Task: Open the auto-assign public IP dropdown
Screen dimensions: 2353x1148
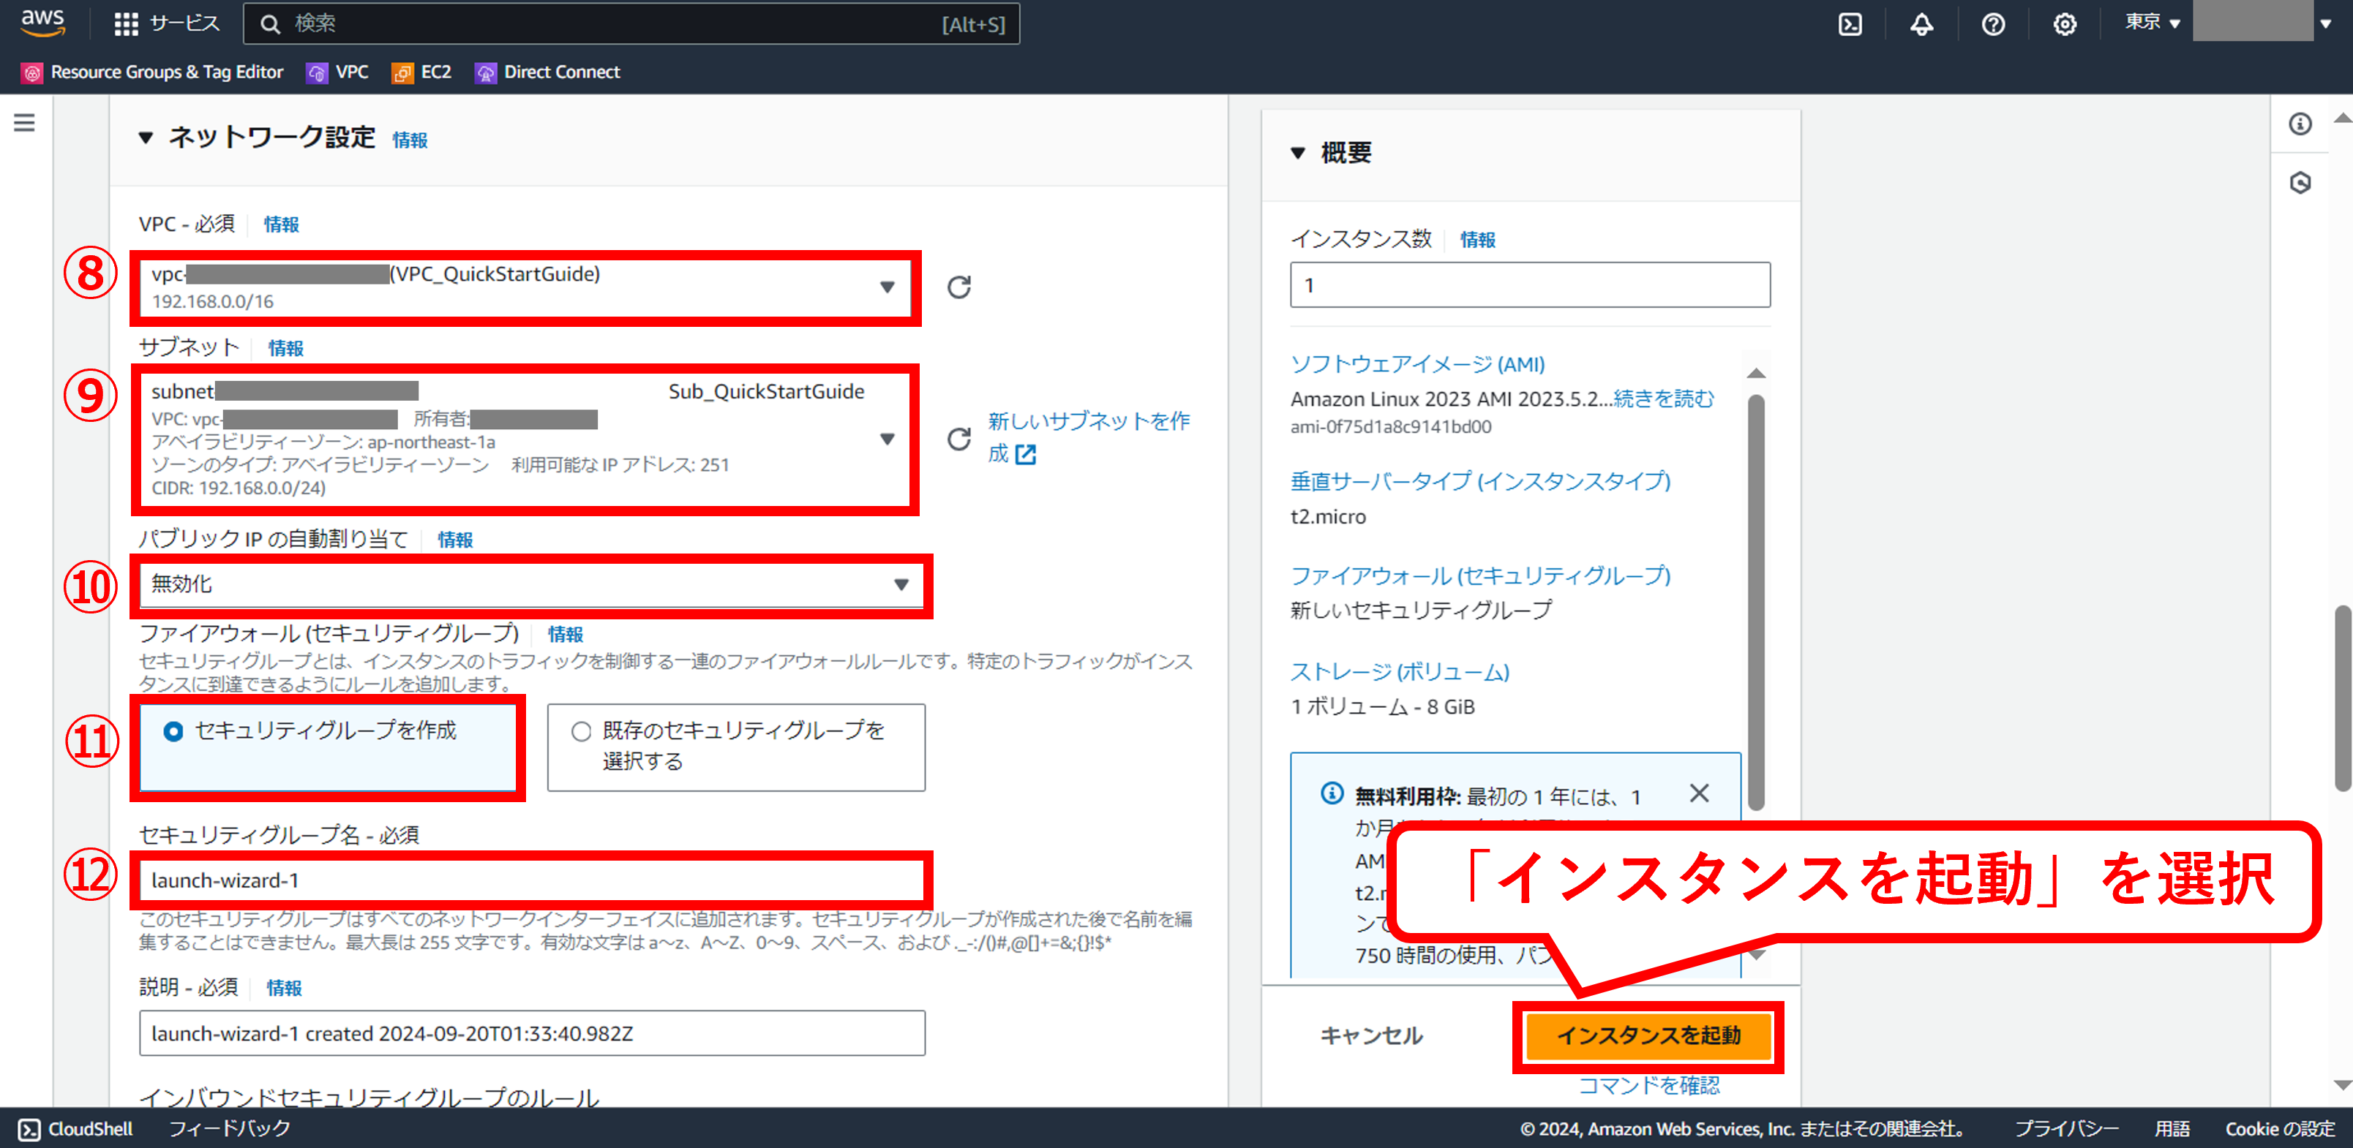Action: tap(530, 584)
